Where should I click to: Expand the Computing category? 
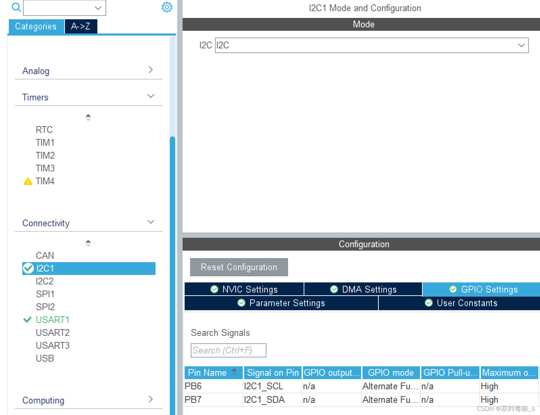pyautogui.click(x=151, y=399)
